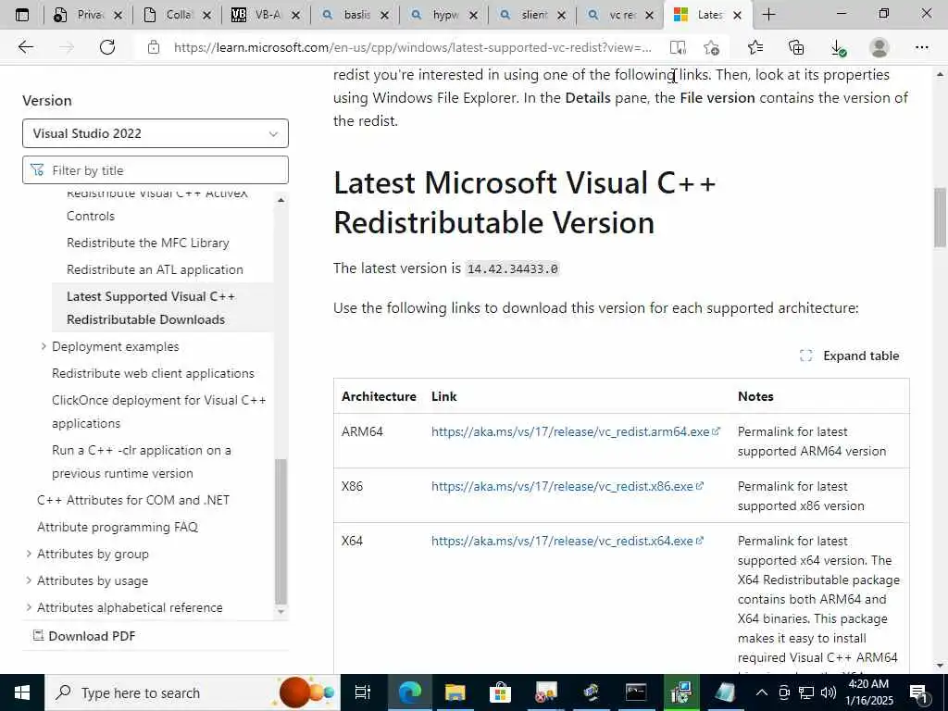This screenshot has height=711, width=948.
Task: Click the Architecture column header
Action: (379, 396)
